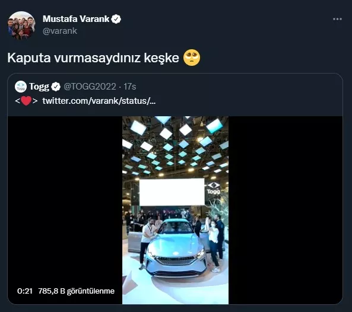Play the Togg car video
The height and width of the screenshot is (312, 352).
point(175,210)
